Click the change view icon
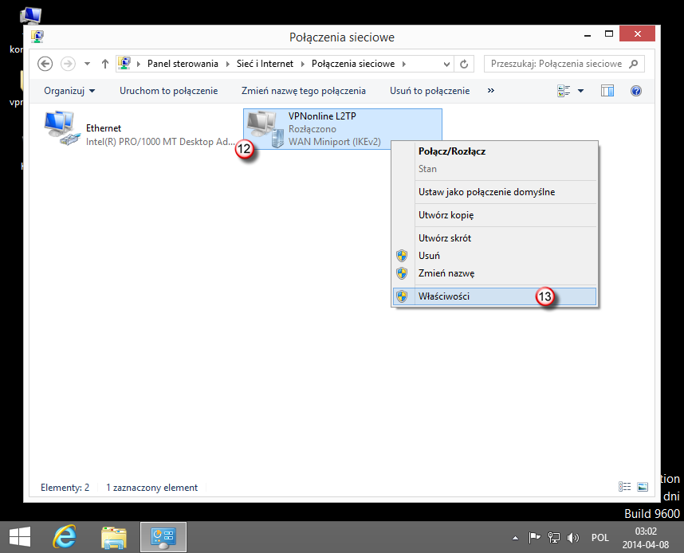Viewport: 684px width, 553px height. (x=564, y=91)
